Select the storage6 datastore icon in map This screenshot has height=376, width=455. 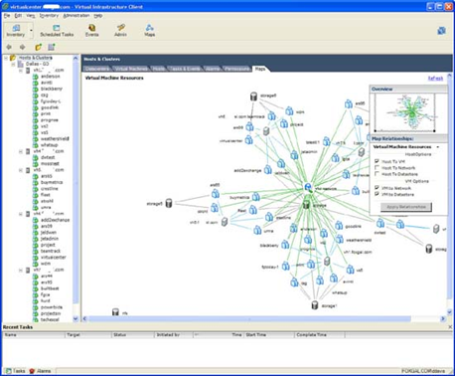tap(253, 96)
